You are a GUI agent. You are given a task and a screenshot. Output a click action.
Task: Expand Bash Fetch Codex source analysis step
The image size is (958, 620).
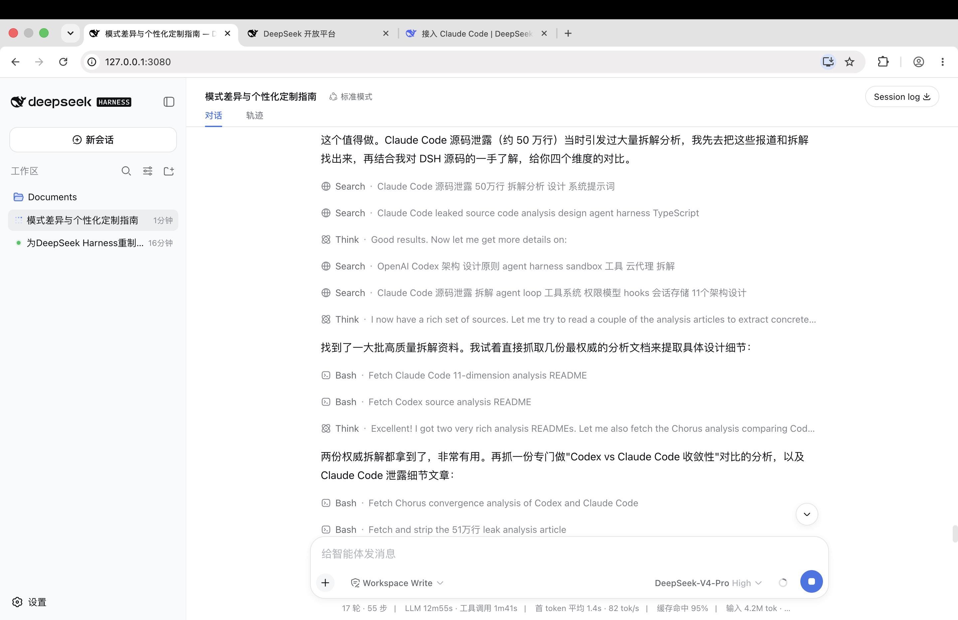[x=426, y=402]
